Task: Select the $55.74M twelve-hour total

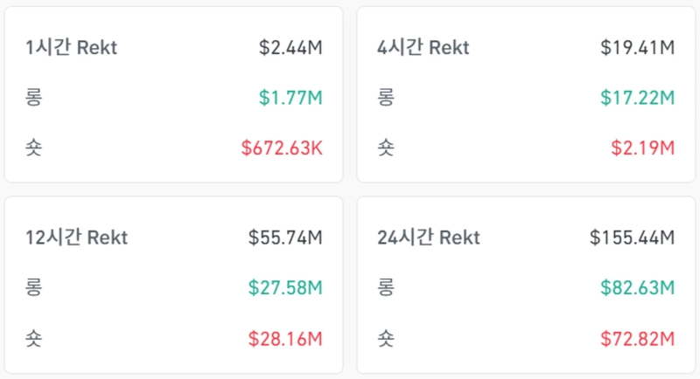Action: [285, 237]
